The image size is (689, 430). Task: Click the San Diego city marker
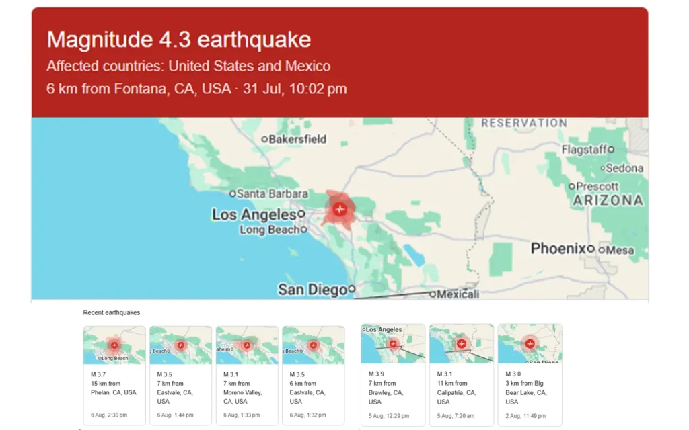click(x=351, y=289)
